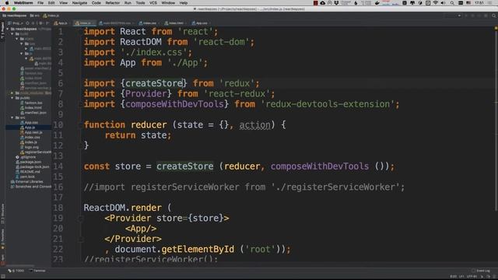Viewport: 498px width, 280px height.
Task: Click the Wi-Fi icon in menu bar
Action: click(436, 3)
